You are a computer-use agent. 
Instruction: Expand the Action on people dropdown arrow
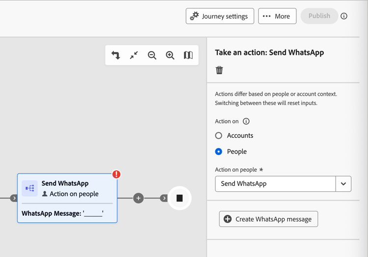pyautogui.click(x=343, y=184)
